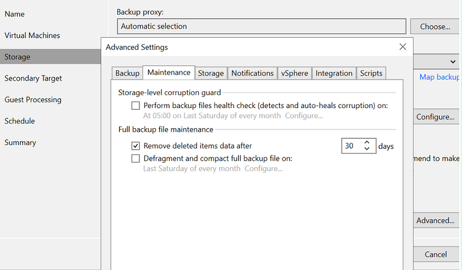Click the 30 days input field
The height and width of the screenshot is (270, 465).
coord(352,146)
